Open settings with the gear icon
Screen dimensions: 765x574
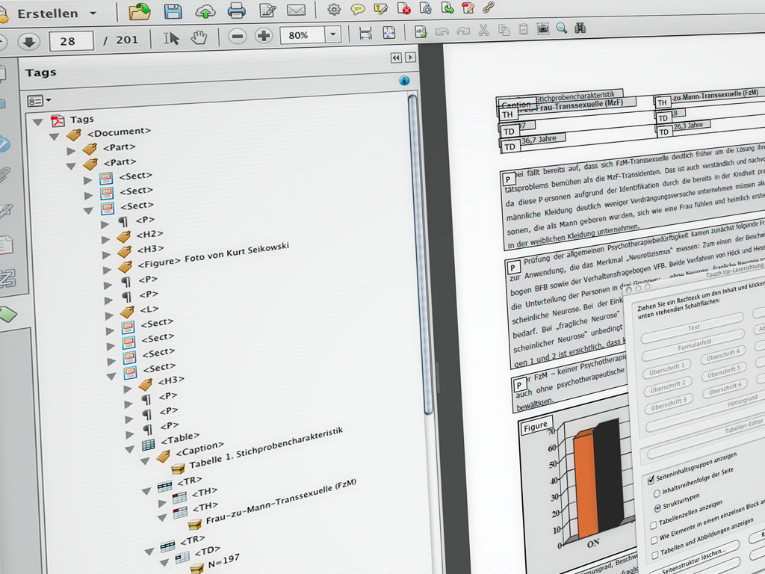(334, 9)
